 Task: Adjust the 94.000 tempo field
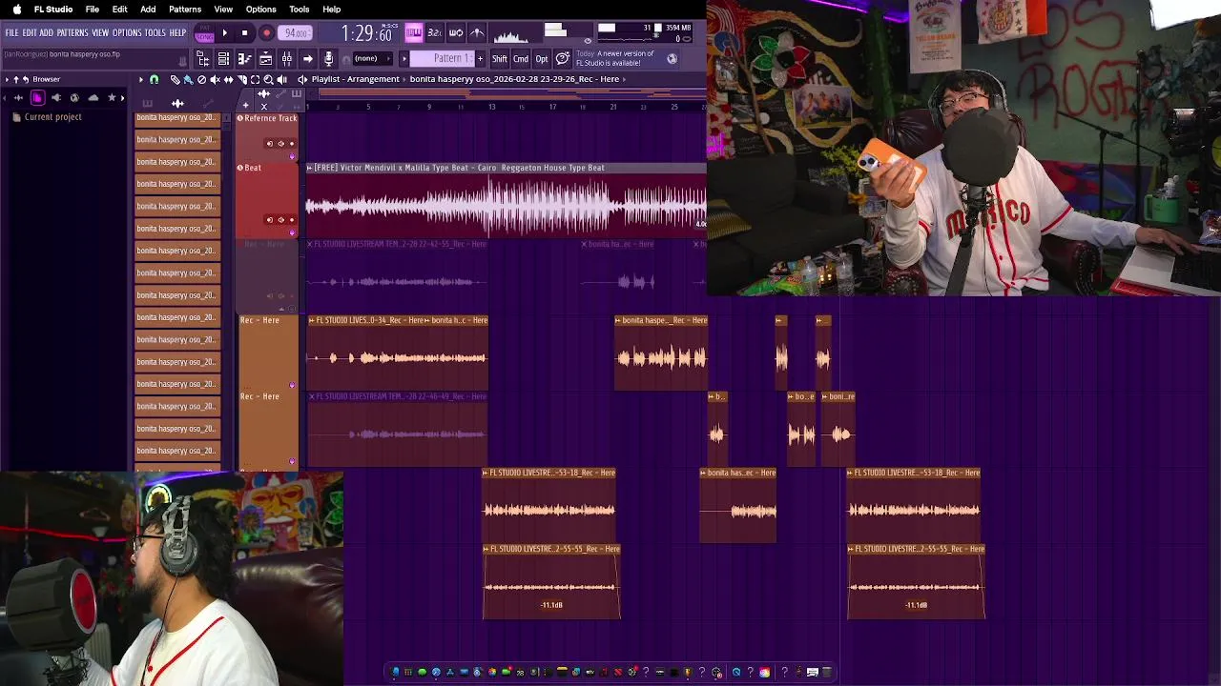(x=296, y=33)
